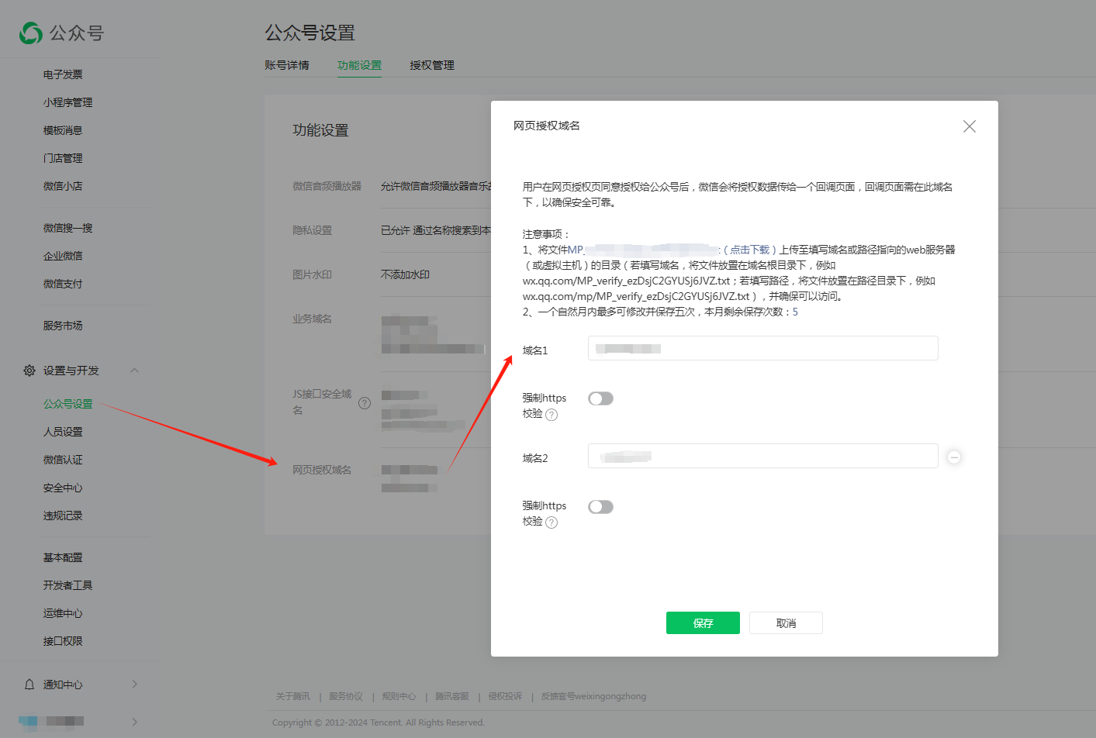
Task: Expand the 通知中心 chevron
Action: pos(134,684)
